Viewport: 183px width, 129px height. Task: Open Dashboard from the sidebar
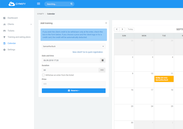(x=13, y=18)
